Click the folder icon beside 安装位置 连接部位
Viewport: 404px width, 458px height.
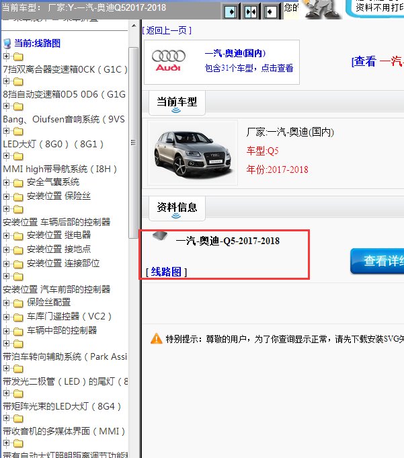pyautogui.click(x=18, y=264)
